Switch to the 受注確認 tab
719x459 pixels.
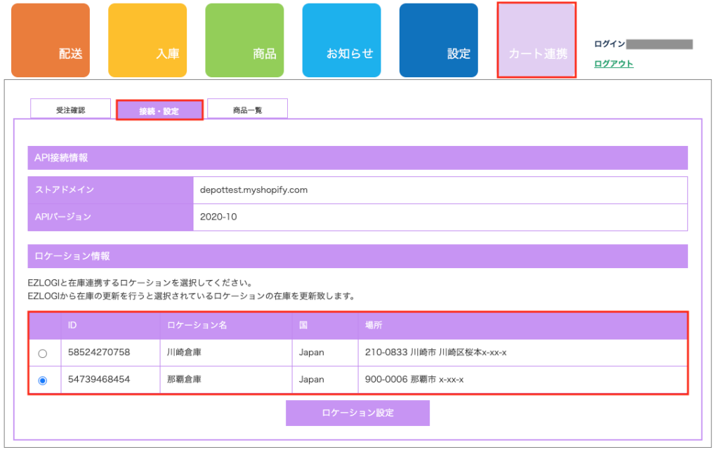click(x=70, y=110)
